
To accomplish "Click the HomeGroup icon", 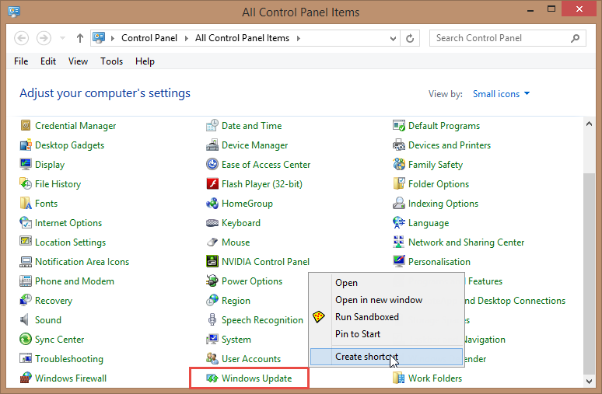I will pos(212,204).
